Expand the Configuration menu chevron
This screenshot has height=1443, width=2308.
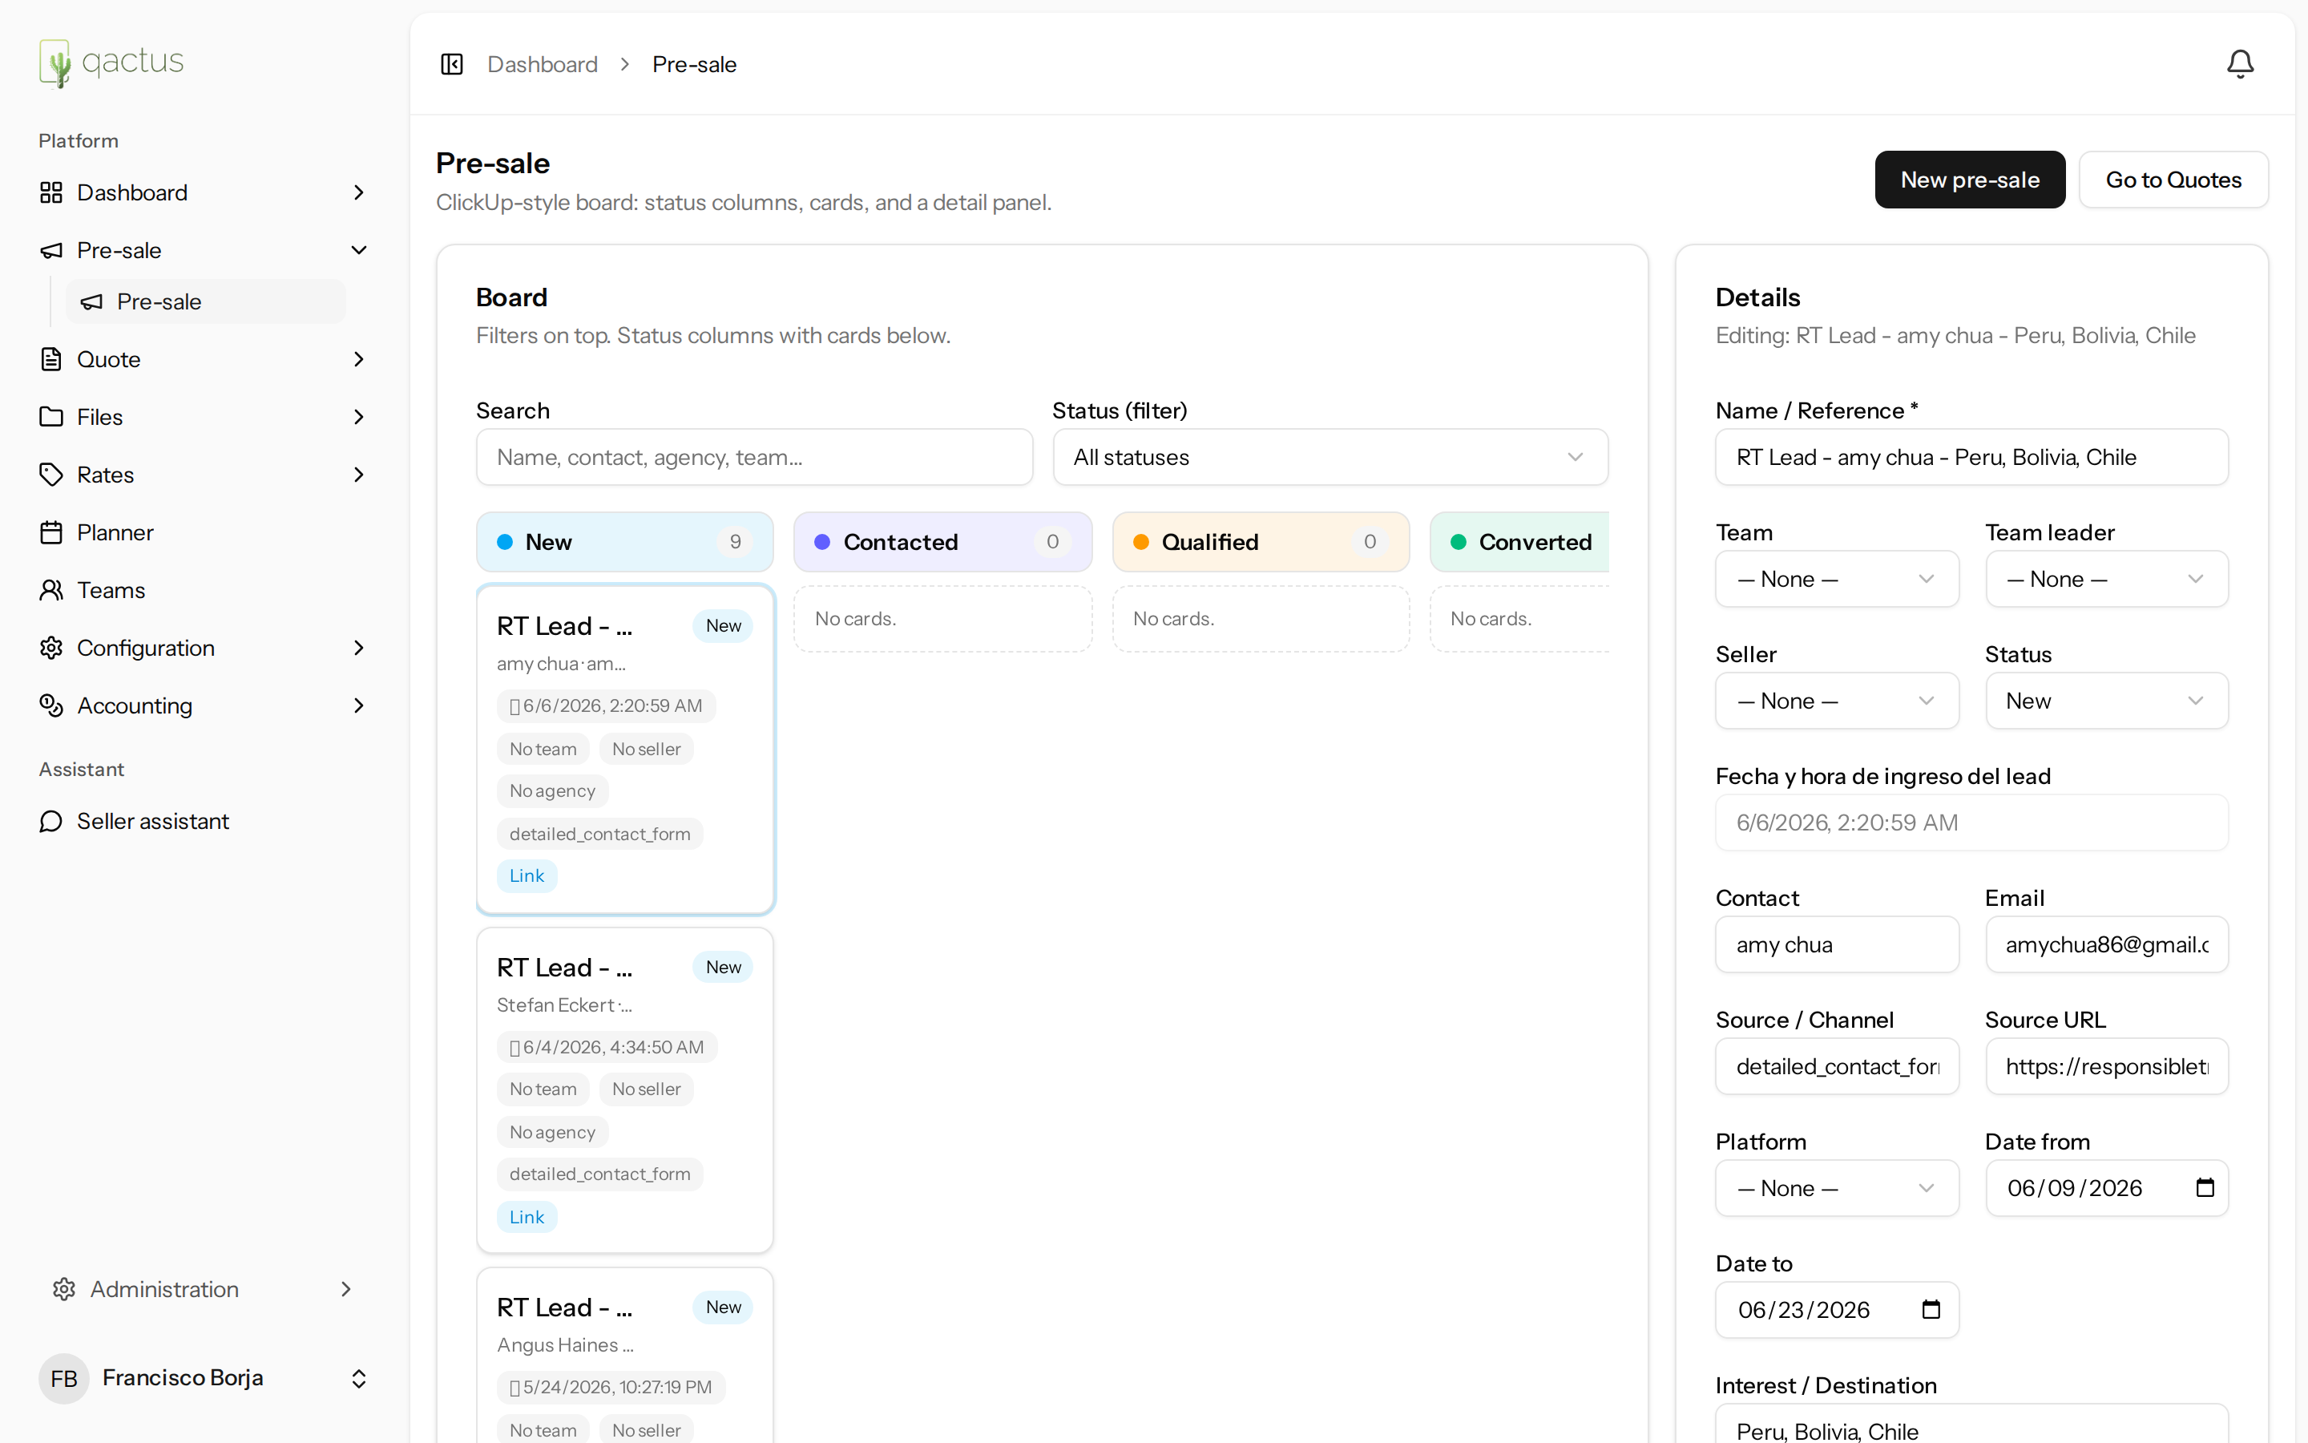(358, 648)
